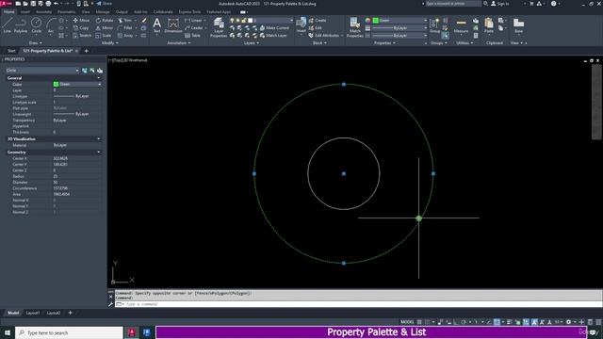
Task: Select the Measure utility
Action: (461, 26)
